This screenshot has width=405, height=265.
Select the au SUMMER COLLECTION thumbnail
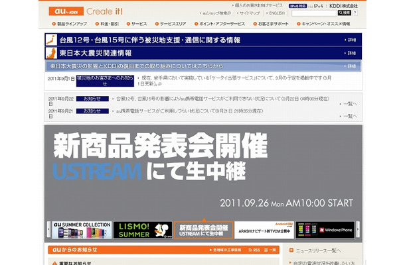click(82, 230)
